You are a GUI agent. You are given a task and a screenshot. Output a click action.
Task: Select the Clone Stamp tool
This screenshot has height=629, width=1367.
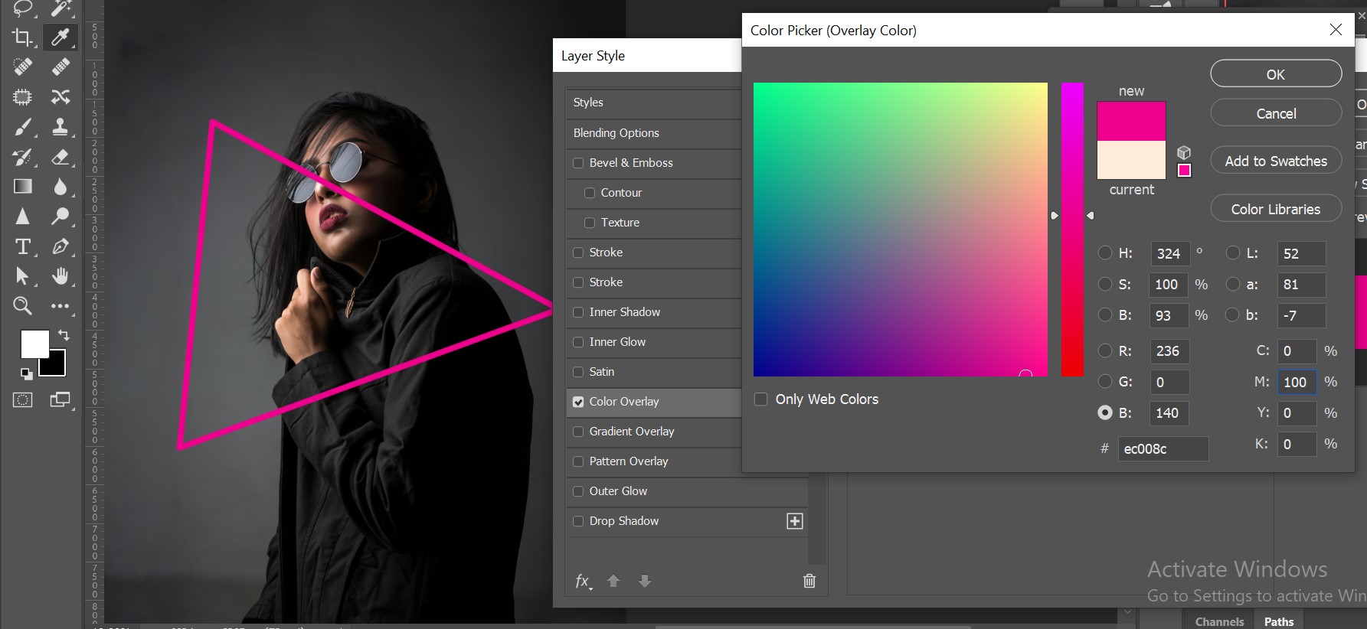[60, 126]
